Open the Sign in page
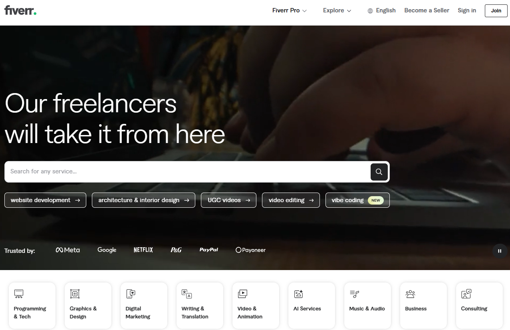Viewport: 510px width, 330px height. pyautogui.click(x=467, y=10)
